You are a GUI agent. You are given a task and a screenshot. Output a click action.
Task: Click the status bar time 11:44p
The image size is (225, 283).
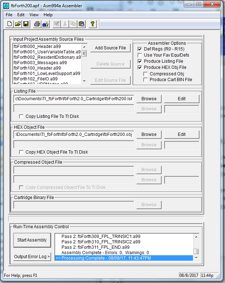[207, 275]
